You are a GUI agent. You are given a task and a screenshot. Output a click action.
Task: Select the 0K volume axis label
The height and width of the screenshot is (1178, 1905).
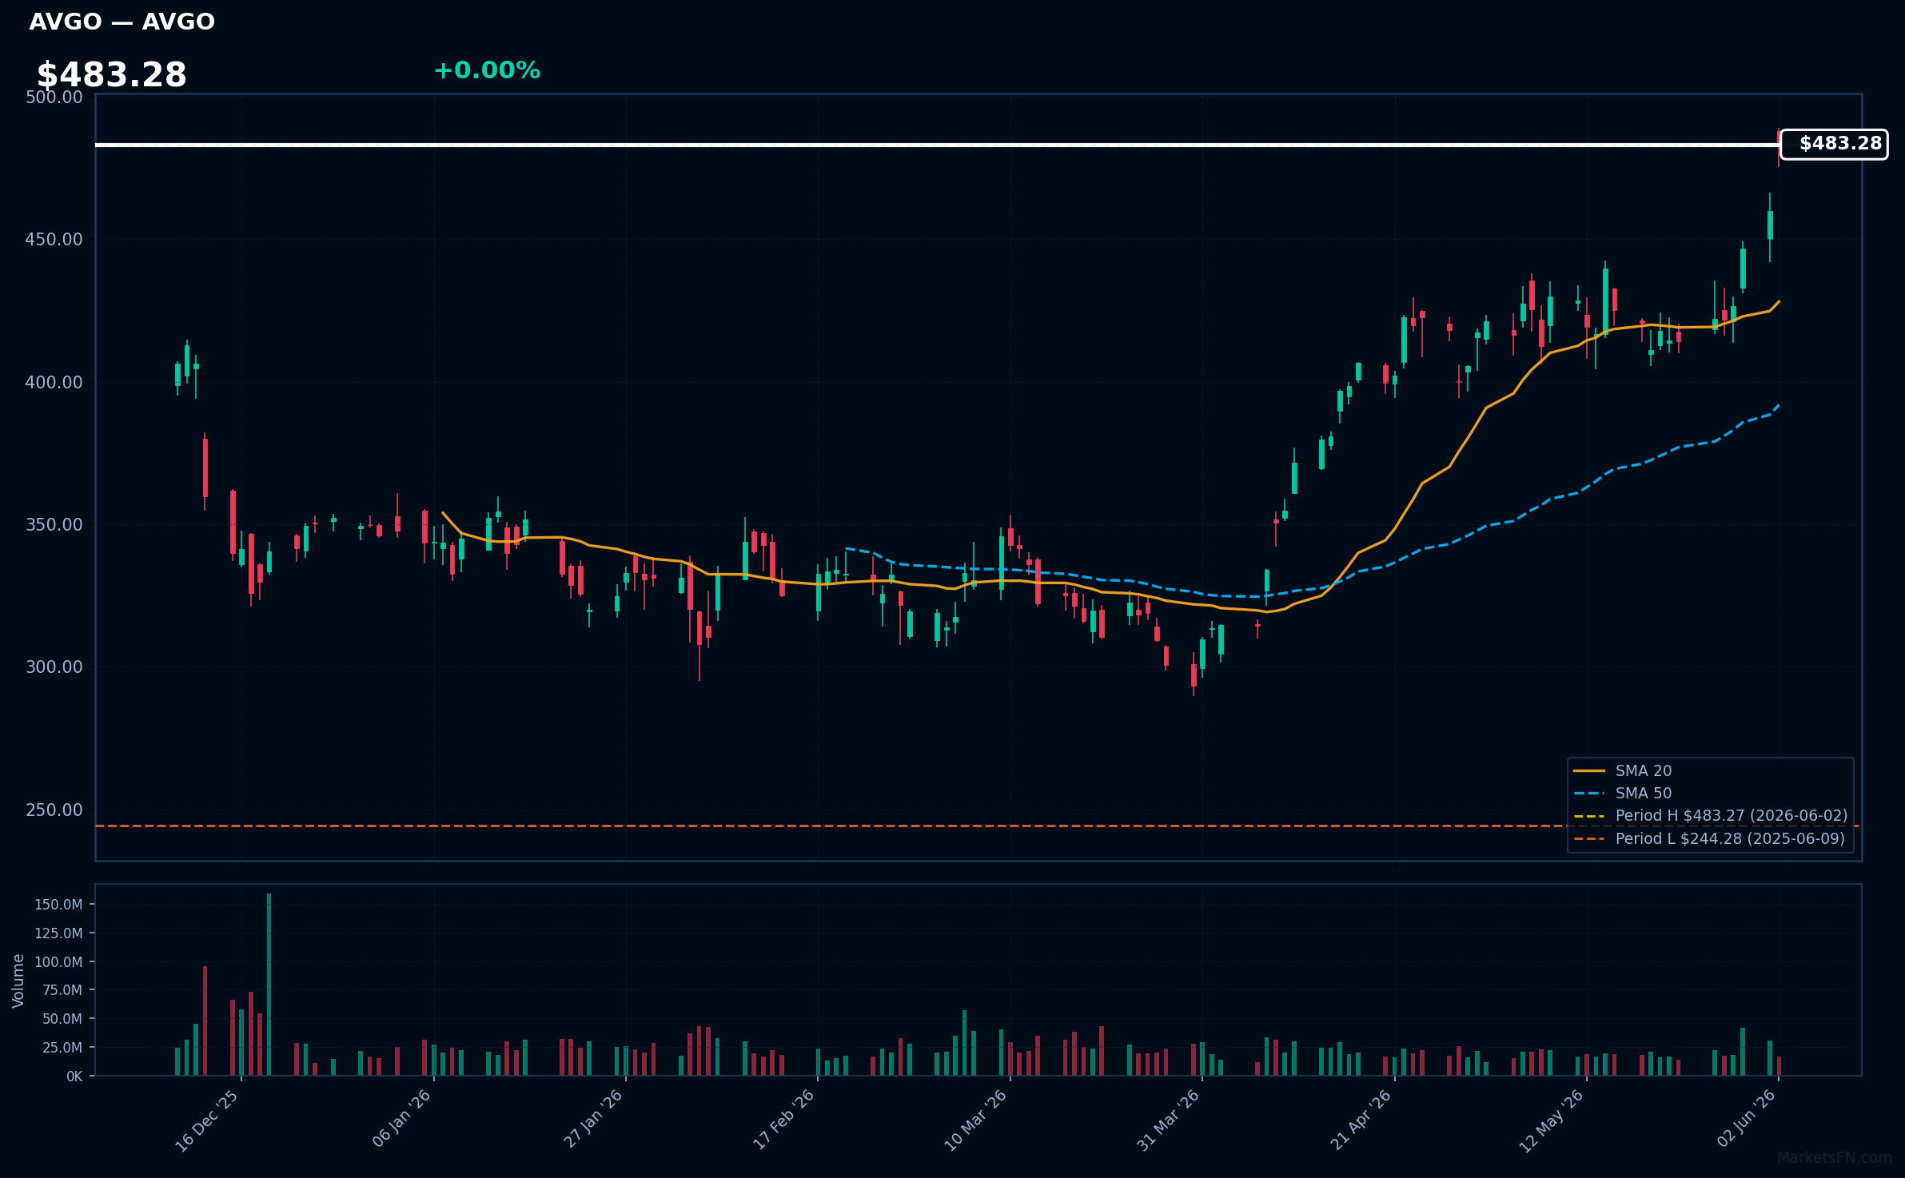[74, 1077]
